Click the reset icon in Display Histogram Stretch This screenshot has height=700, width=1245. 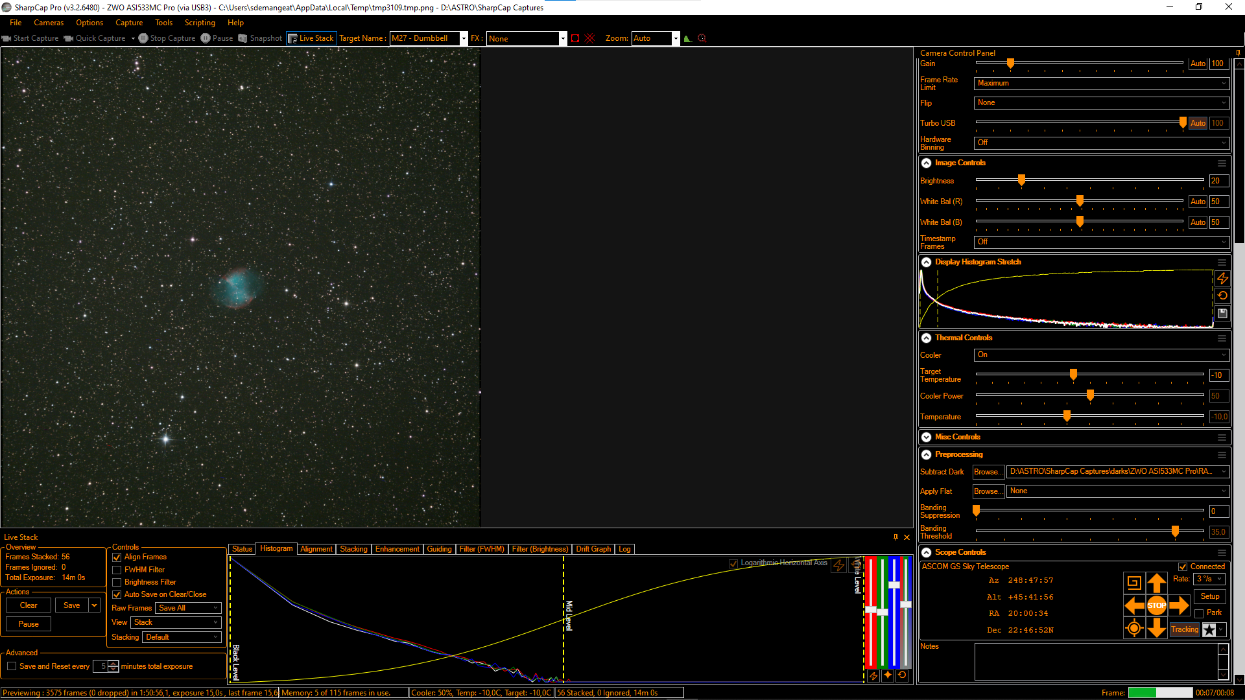1222,296
